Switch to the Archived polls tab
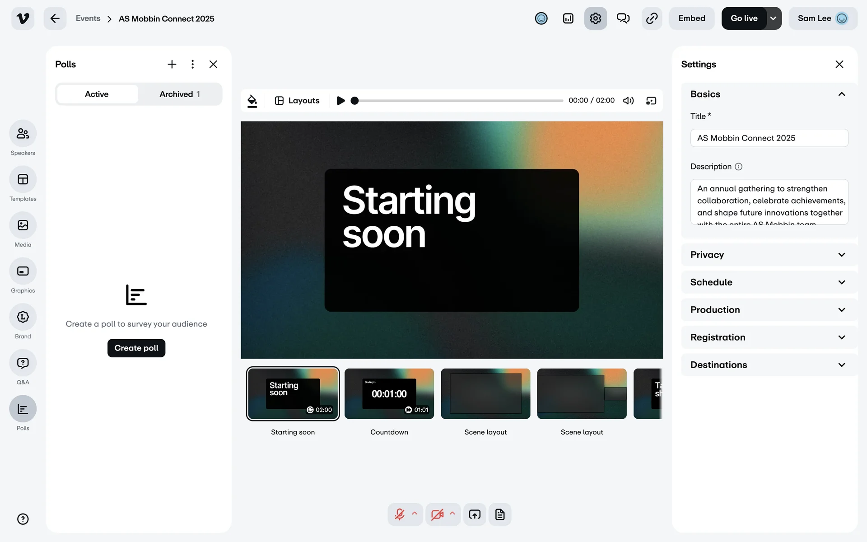867x542 pixels. click(180, 94)
